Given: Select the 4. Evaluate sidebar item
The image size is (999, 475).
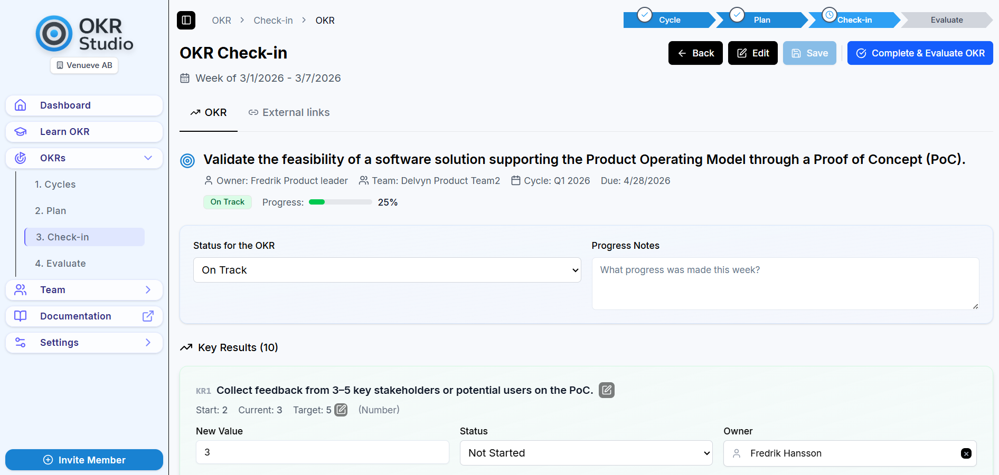Looking at the screenshot, I should click(61, 263).
